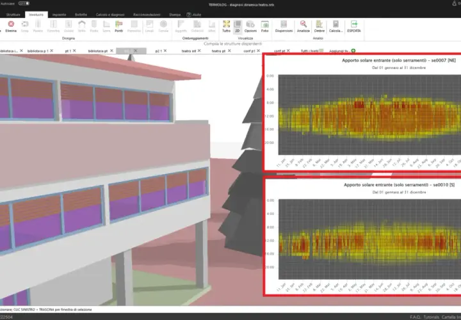This screenshot has height=320, width=461.
Task: Open the Raccomandazioni ribbon tab
Action: [147, 14]
